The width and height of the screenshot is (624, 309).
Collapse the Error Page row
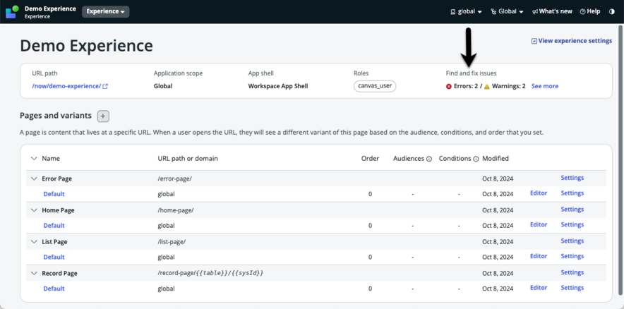34,179
